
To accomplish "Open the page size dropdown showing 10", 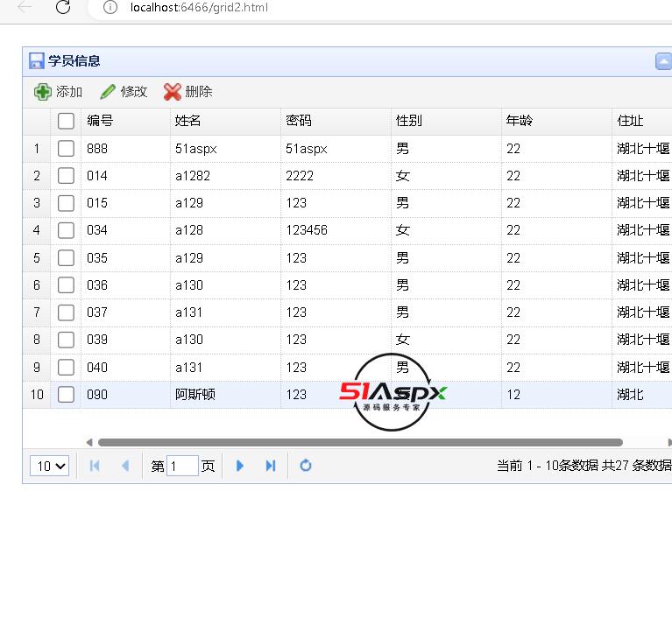I will point(50,466).
